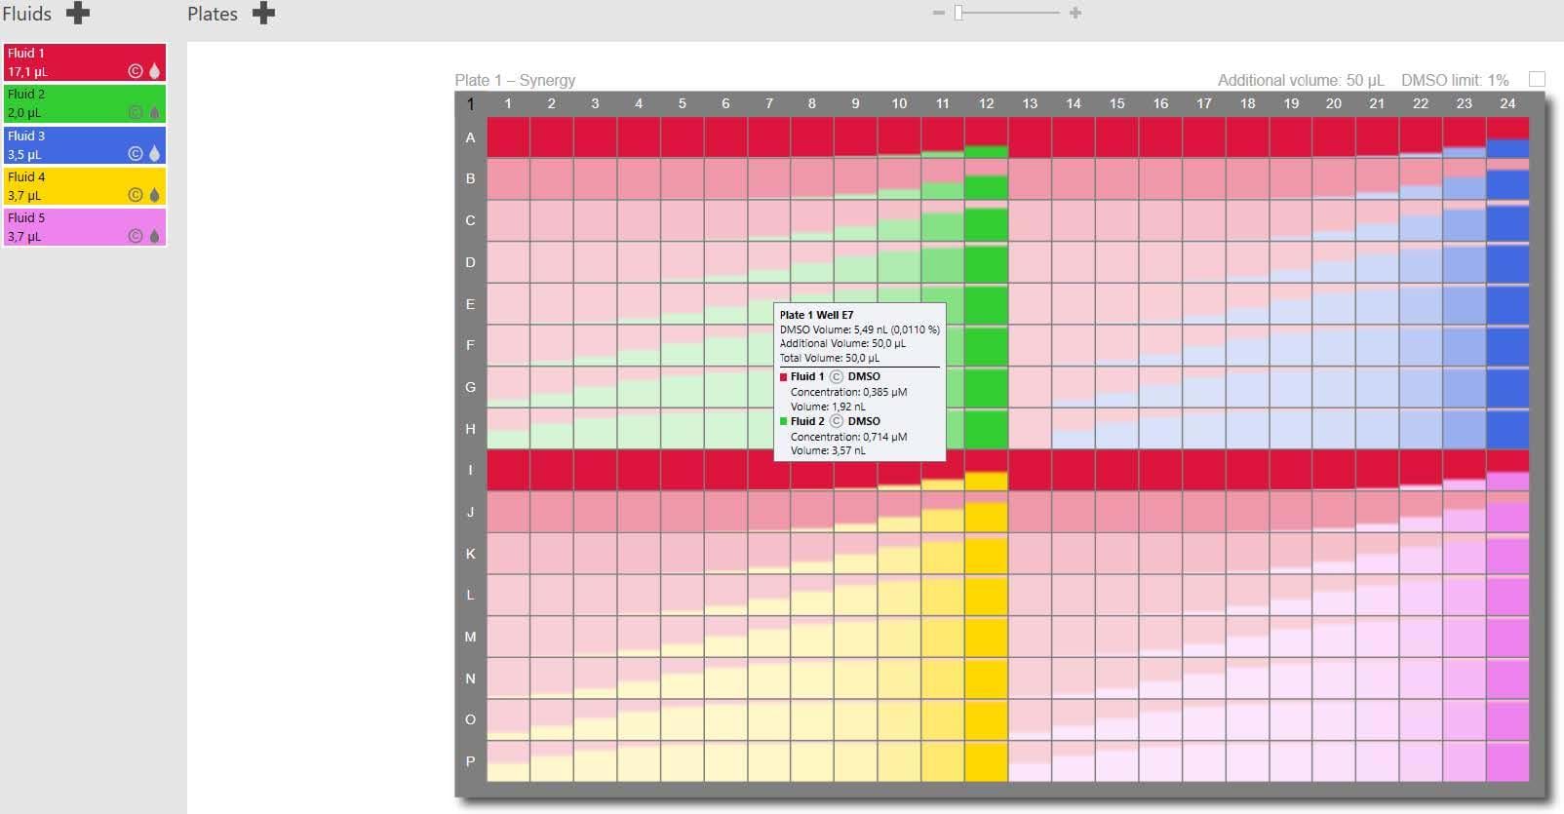Viewport: 1564px width, 814px height.
Task: Click the concentration icon on Fluid 4
Action: [136, 195]
